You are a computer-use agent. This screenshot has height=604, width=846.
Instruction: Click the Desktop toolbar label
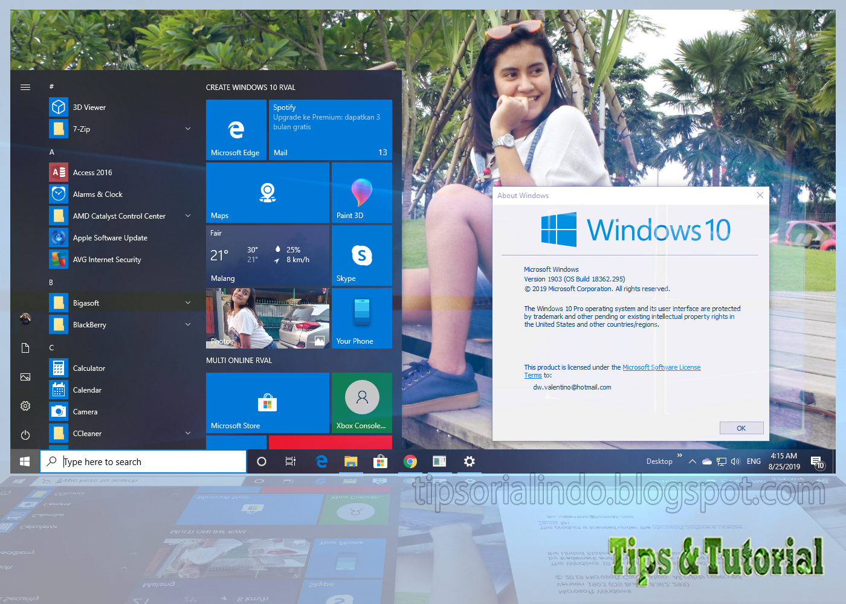659,461
